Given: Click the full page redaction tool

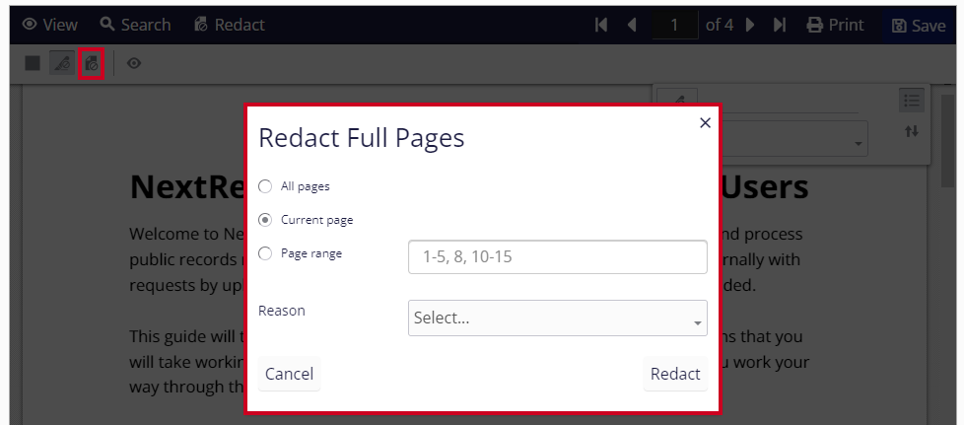Looking at the screenshot, I should tap(92, 63).
